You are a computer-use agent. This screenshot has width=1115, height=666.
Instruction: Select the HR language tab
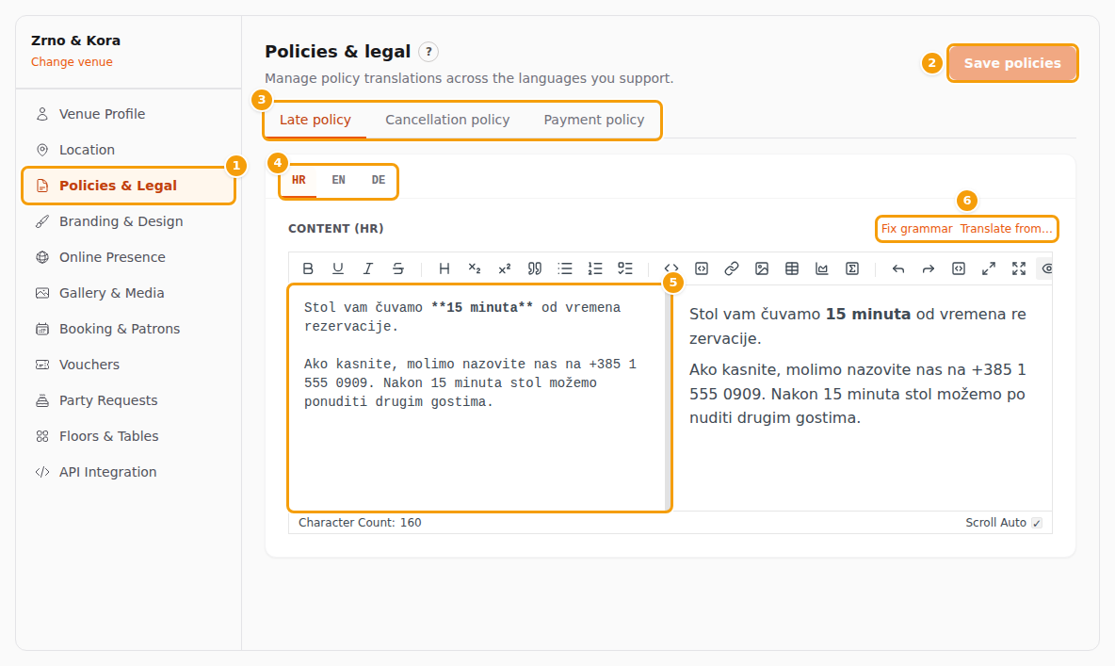(299, 180)
